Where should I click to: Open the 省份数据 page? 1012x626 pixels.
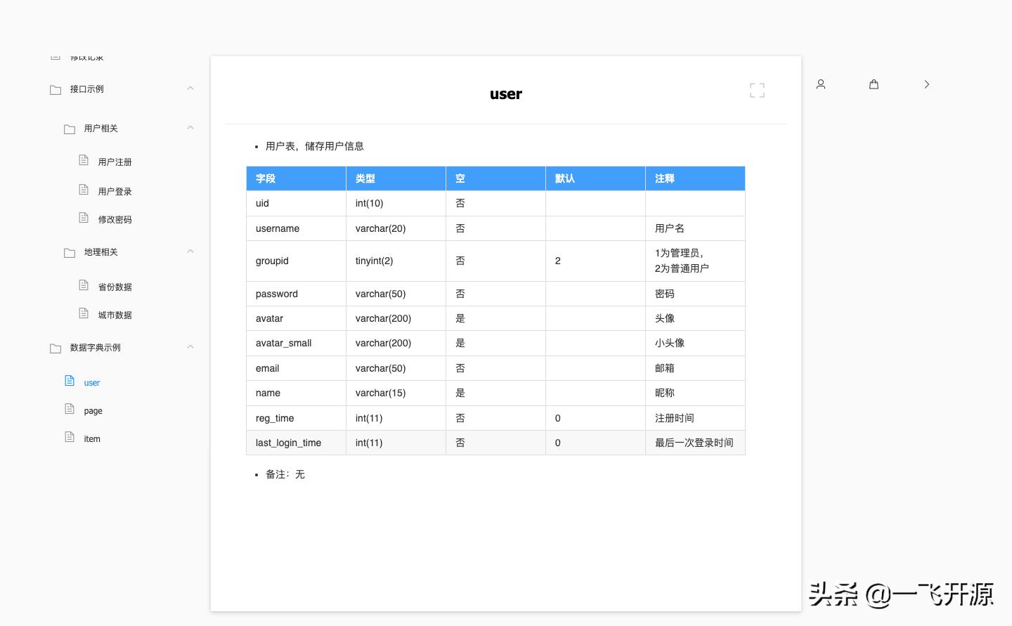pos(115,286)
